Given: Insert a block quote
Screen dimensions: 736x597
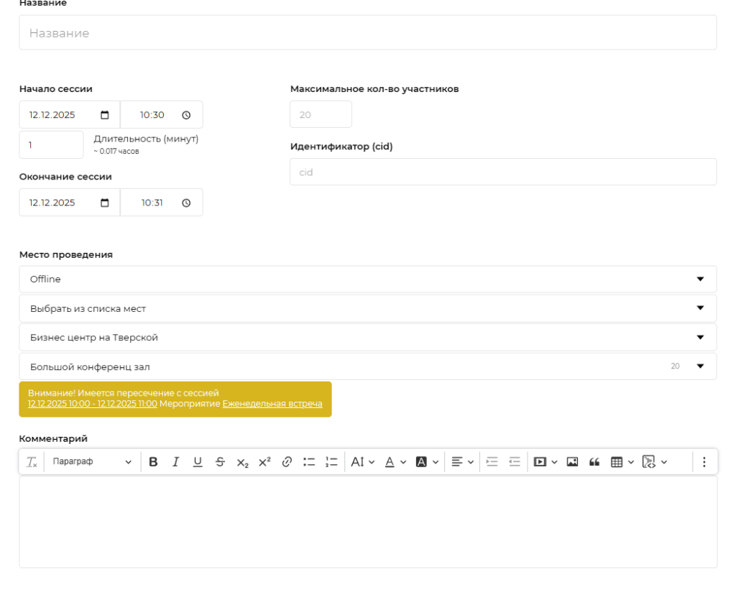Looking at the screenshot, I should 594,462.
